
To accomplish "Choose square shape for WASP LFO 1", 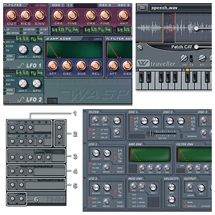I will tap(26, 39).
